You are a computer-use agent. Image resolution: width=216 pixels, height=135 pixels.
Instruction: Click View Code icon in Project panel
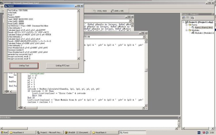tap(184, 18)
